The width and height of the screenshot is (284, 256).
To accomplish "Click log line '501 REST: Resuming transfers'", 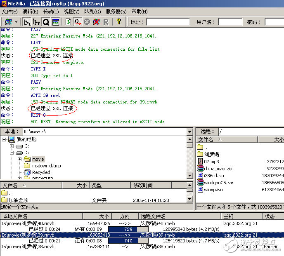I will [x=97, y=122].
